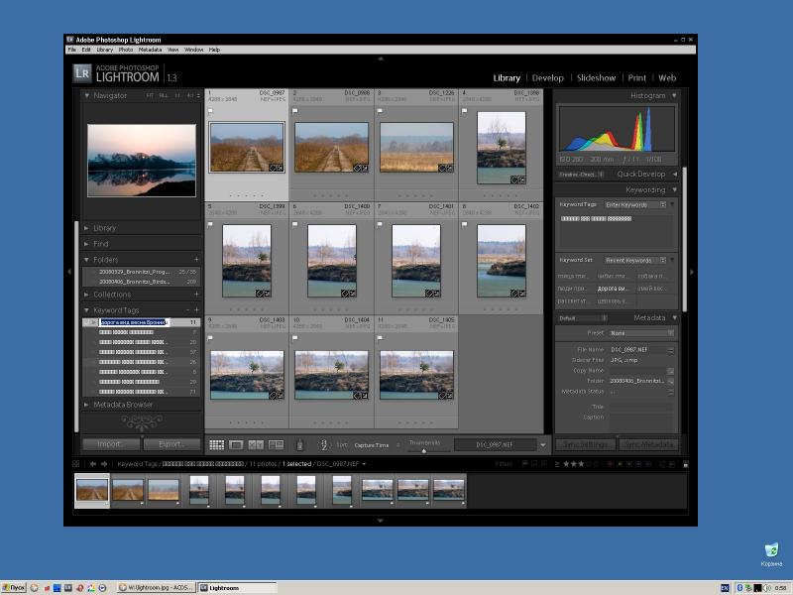Select DSC_1402 photo thumbnail in grid

click(x=502, y=261)
